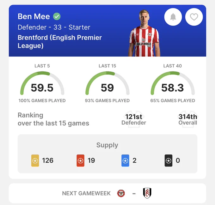Open the Last 5 score gauge
Viewport: 215px width, 205px height.
[42, 83]
